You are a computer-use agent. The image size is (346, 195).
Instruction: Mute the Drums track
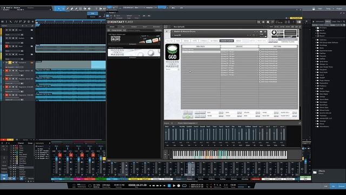[6, 54]
